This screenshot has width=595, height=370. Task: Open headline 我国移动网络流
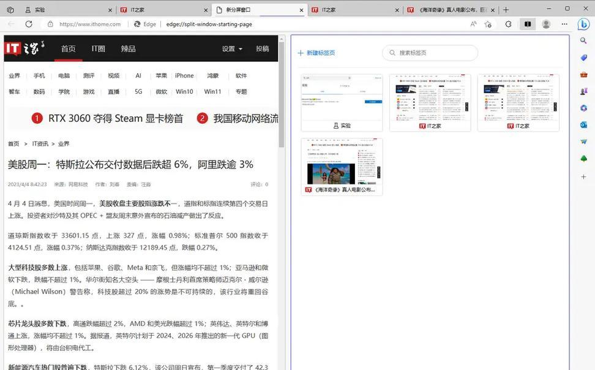(x=246, y=118)
